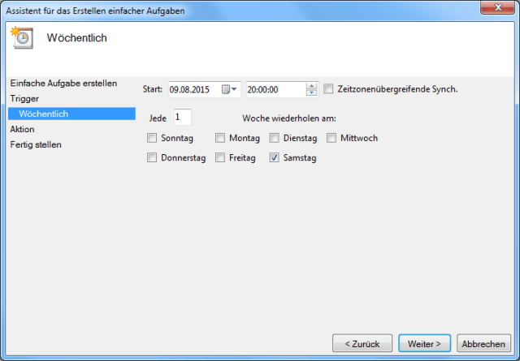Enable the Mittwoch checkbox
This screenshot has width=520, height=361.
point(331,138)
